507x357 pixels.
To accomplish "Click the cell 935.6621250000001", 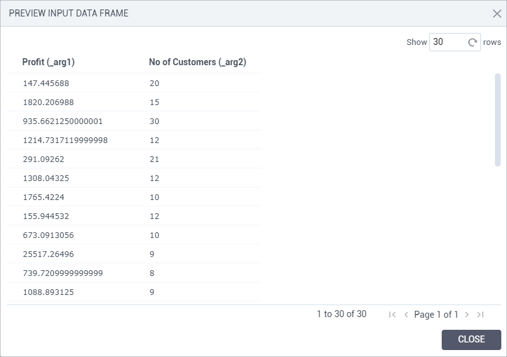I will point(63,122).
